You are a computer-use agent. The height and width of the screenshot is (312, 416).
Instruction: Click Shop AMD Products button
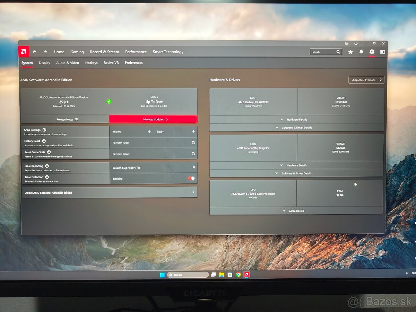pos(366,80)
